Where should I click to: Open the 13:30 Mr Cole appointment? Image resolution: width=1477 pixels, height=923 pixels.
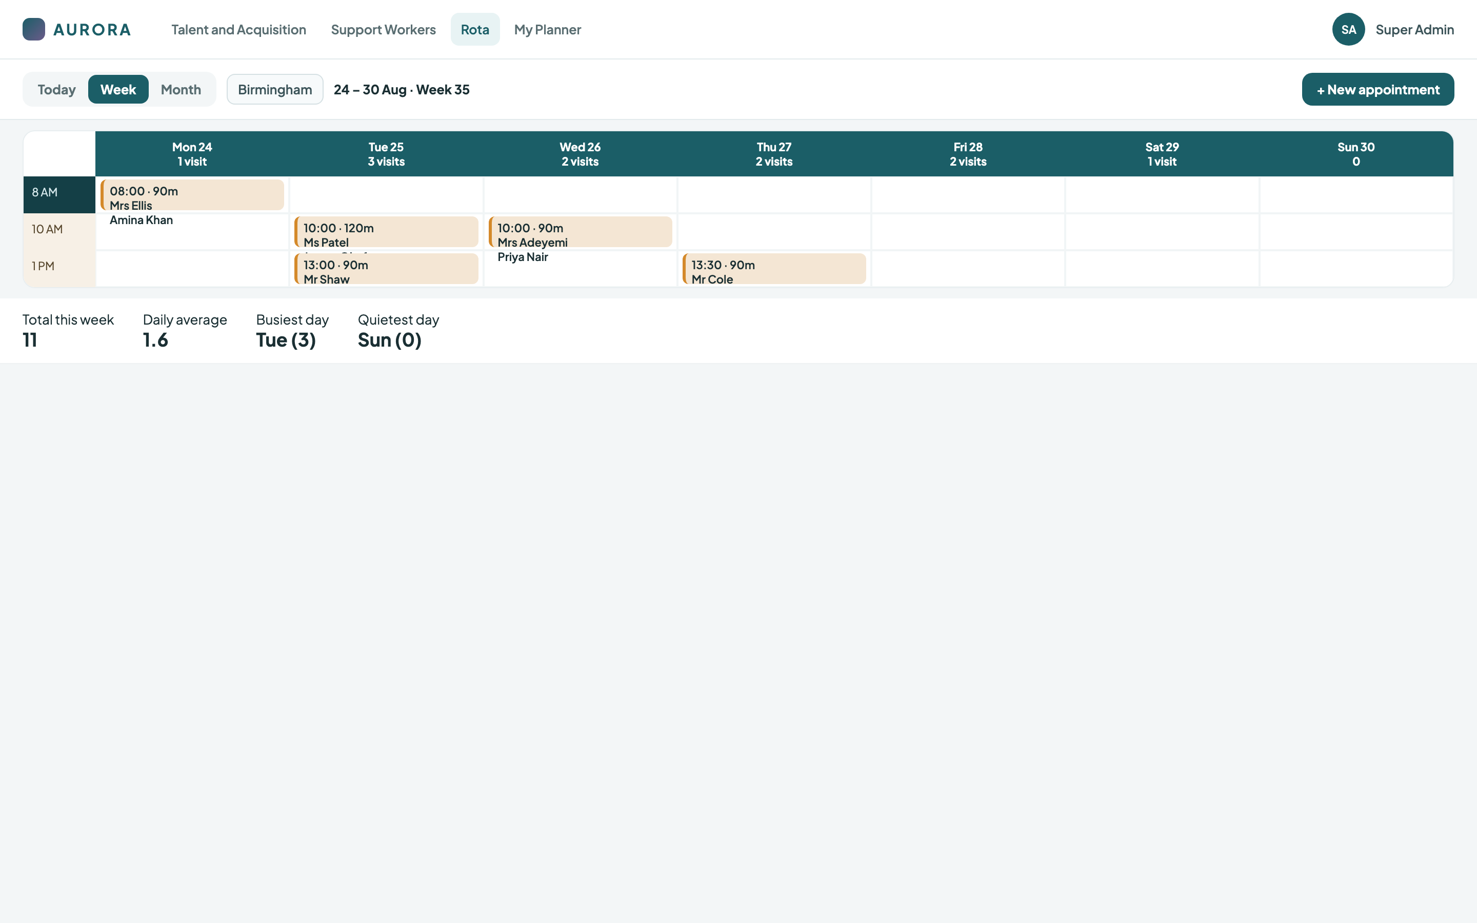pos(774,269)
